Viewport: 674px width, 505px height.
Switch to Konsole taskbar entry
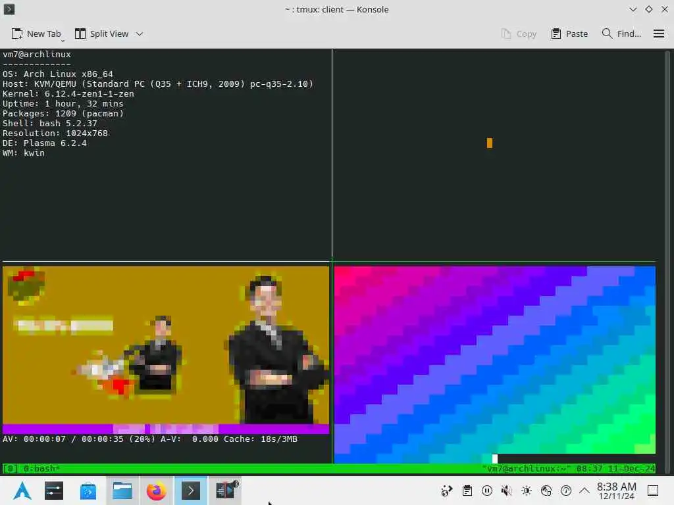click(x=191, y=491)
